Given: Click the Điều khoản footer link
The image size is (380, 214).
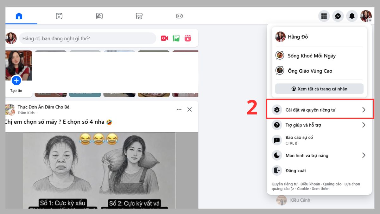Looking at the screenshot, I should click(311, 184).
